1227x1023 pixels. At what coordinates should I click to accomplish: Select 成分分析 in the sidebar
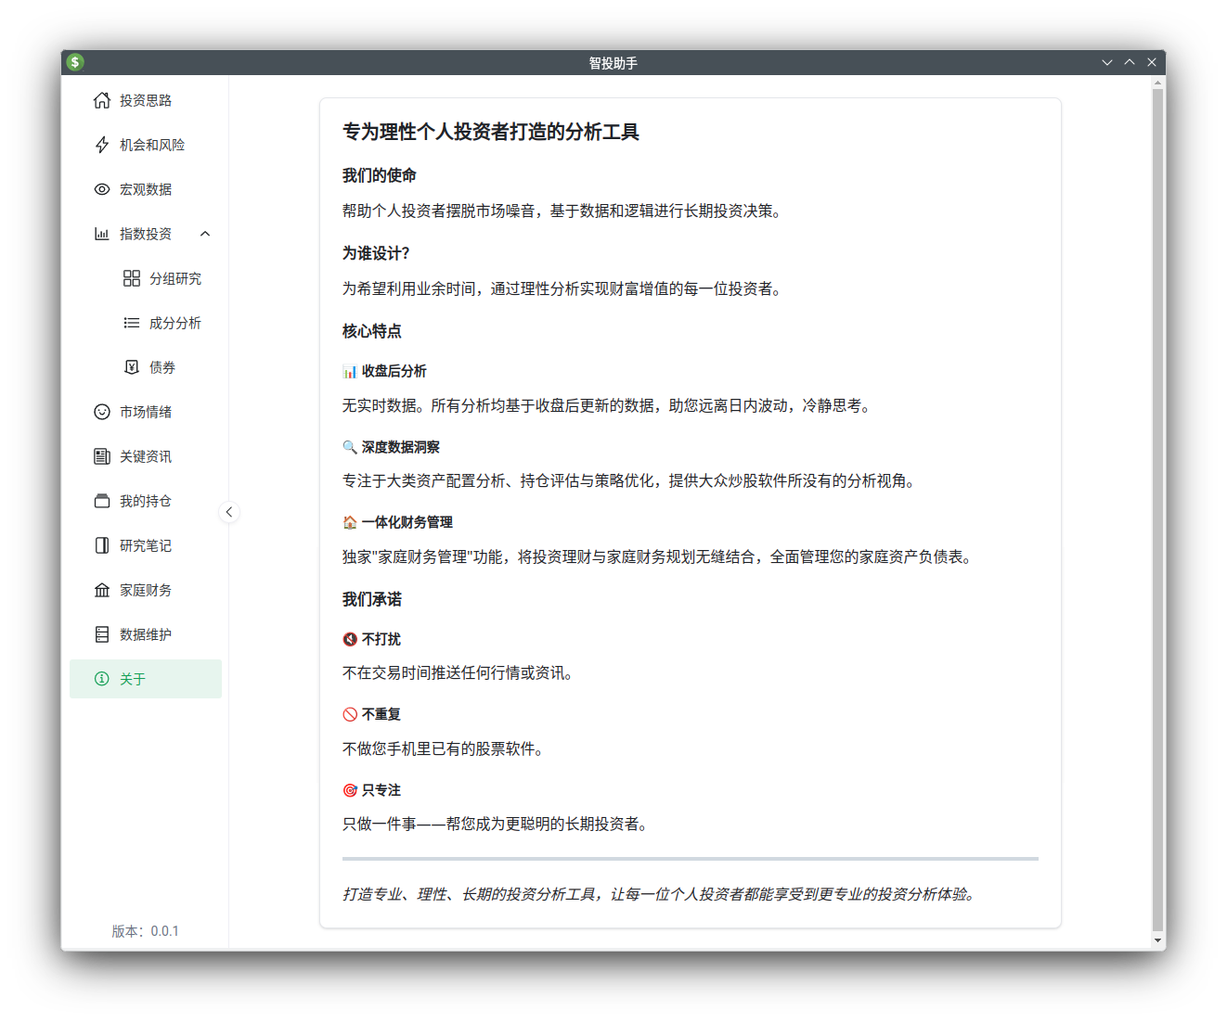point(174,323)
